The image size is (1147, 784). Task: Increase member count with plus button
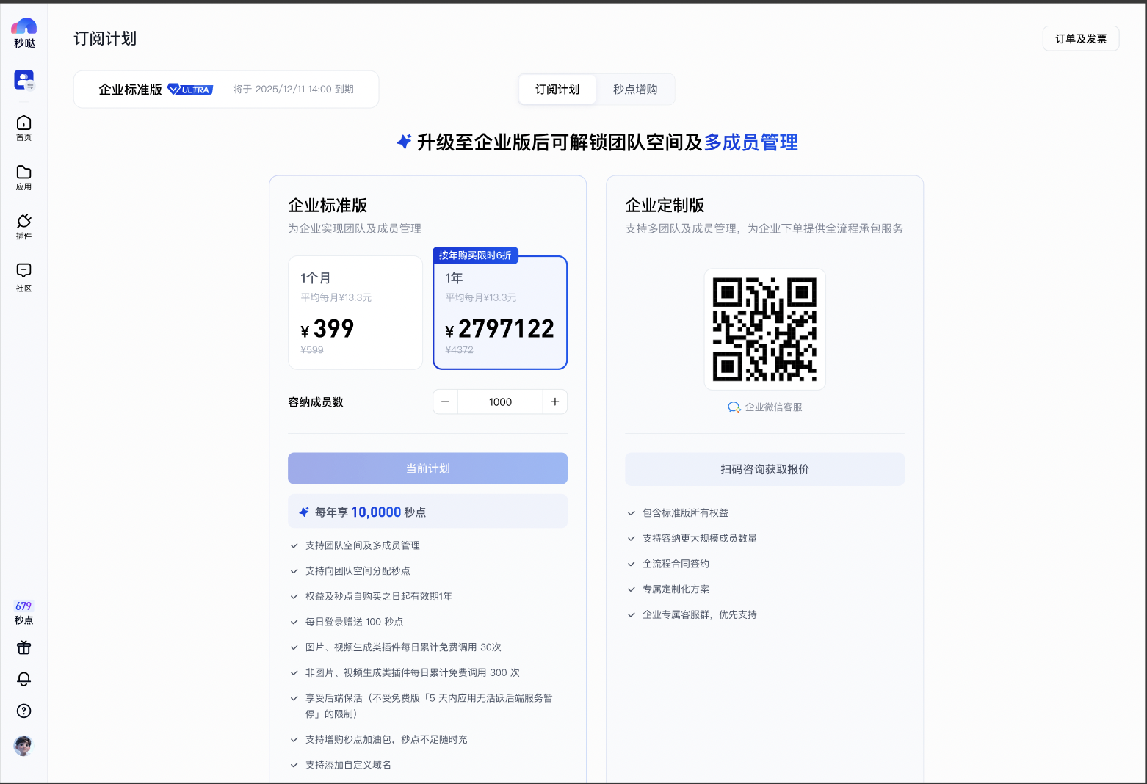point(555,402)
